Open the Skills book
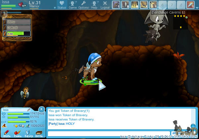The height and width of the screenshot is (139, 199). pyautogui.click(x=39, y=133)
